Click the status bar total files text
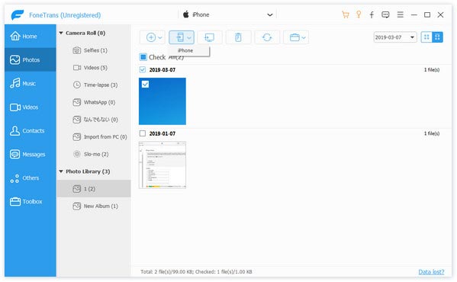The image size is (457, 282). [196, 272]
